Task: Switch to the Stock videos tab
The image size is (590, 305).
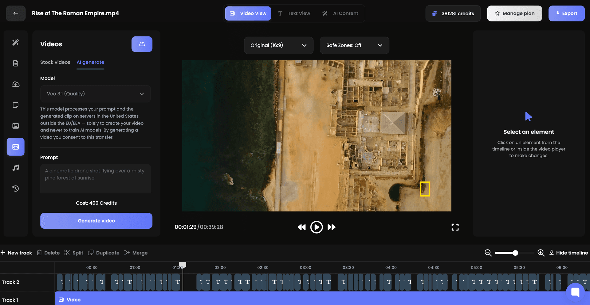Action: tap(55, 62)
